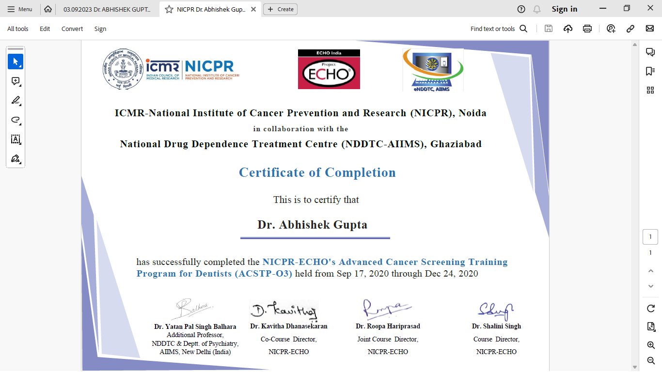Click the scrollbar up arrow
This screenshot has height=372, width=662.
click(x=635, y=45)
